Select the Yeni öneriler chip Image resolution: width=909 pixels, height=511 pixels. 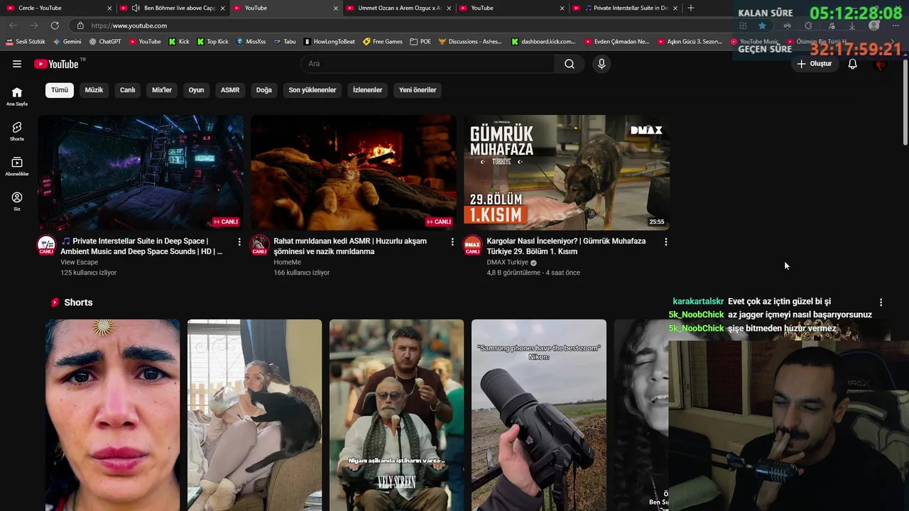tap(418, 90)
